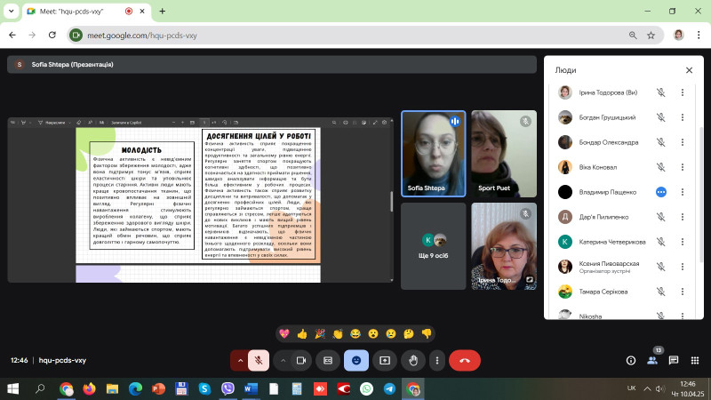This screenshot has height=400, width=711.
Task: Close the Люди participants panel
Action: click(689, 69)
